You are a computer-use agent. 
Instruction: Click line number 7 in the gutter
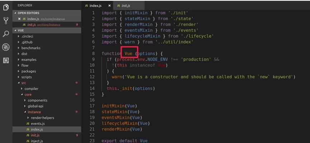click(x=93, y=48)
